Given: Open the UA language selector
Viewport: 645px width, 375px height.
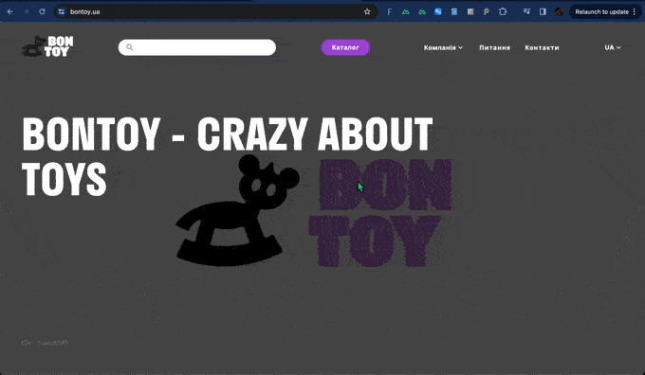Looking at the screenshot, I should [x=613, y=47].
